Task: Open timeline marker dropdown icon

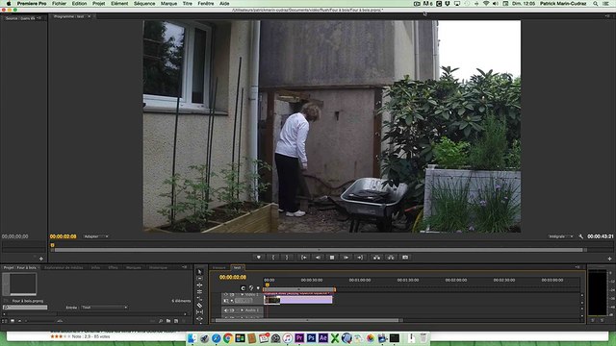Action: (x=258, y=288)
